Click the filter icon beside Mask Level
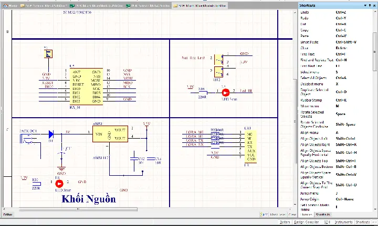 coord(264,214)
